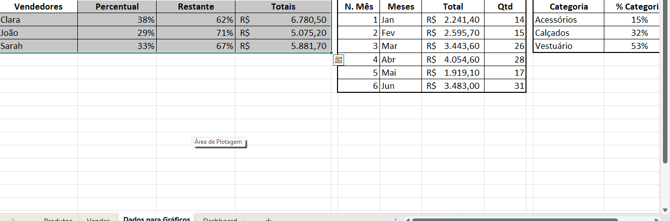Select the R$ 1.919,10 total cell
The width and height of the screenshot is (670, 221).
[x=453, y=72]
